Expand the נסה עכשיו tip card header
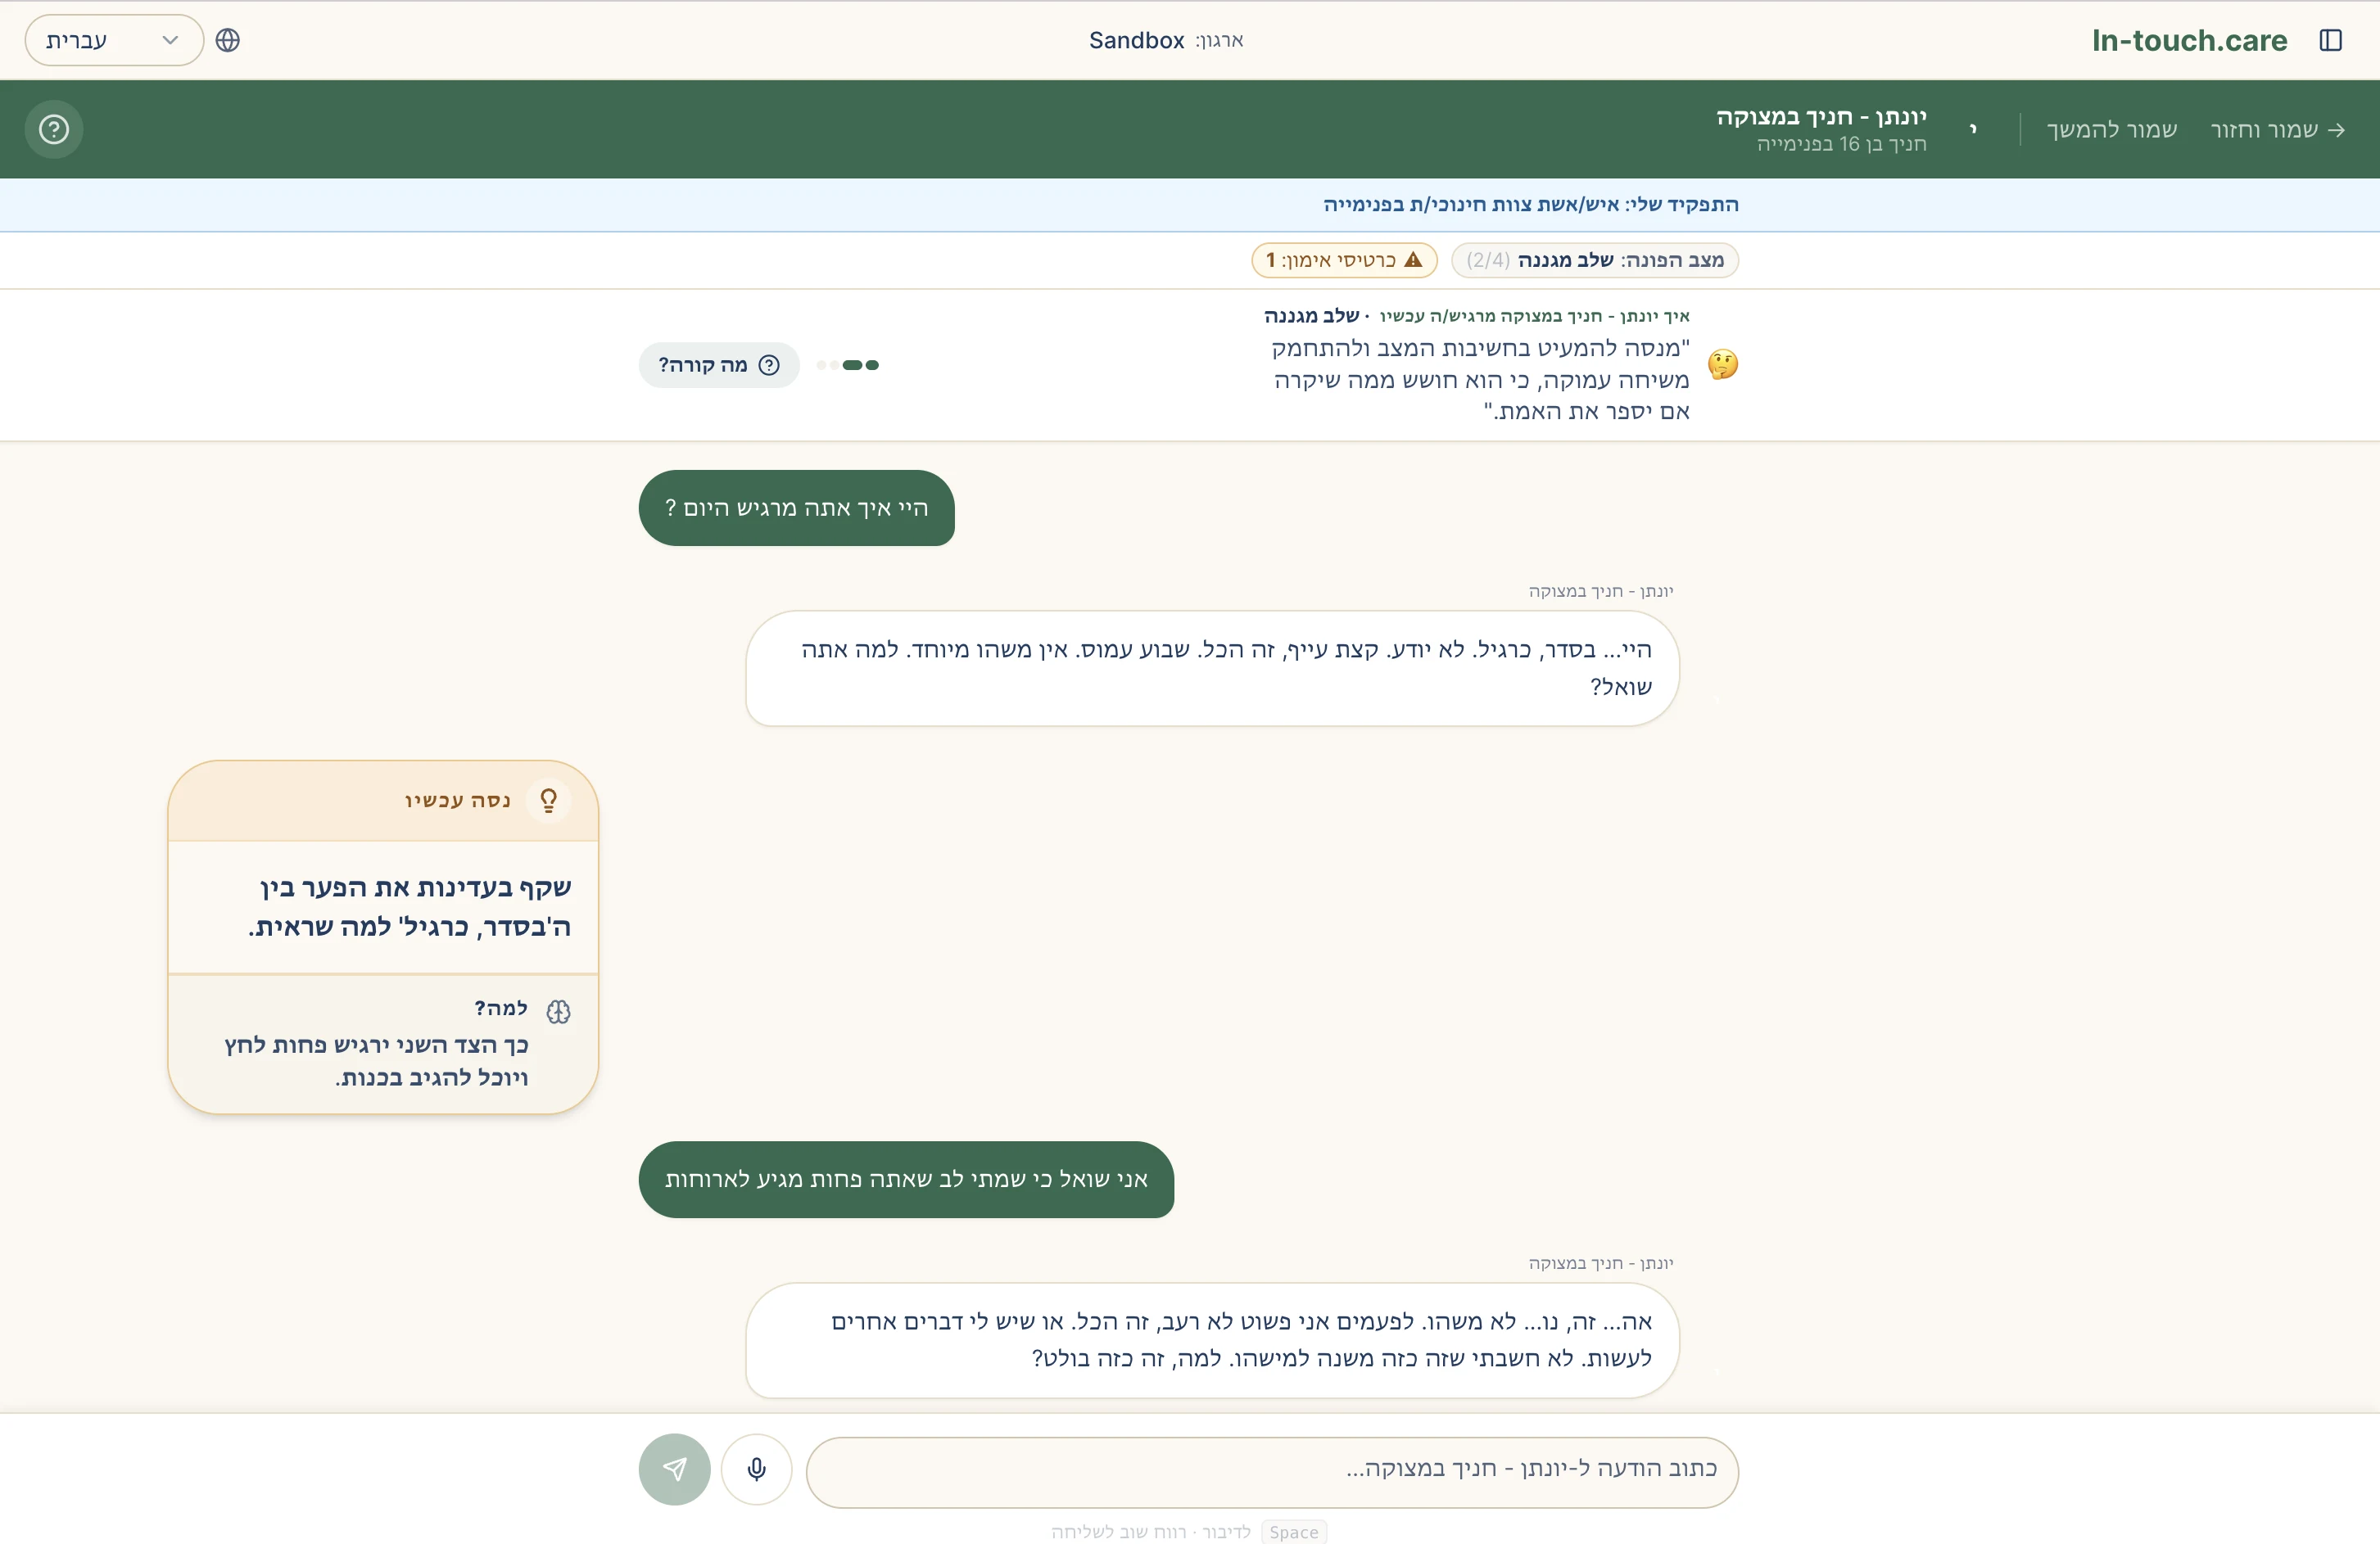The height and width of the screenshot is (1544, 2380). 384,801
